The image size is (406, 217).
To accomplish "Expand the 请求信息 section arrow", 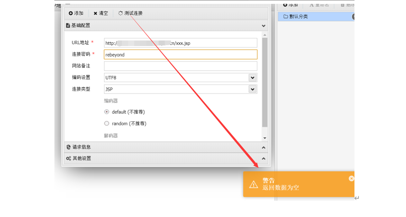I will 263,147.
